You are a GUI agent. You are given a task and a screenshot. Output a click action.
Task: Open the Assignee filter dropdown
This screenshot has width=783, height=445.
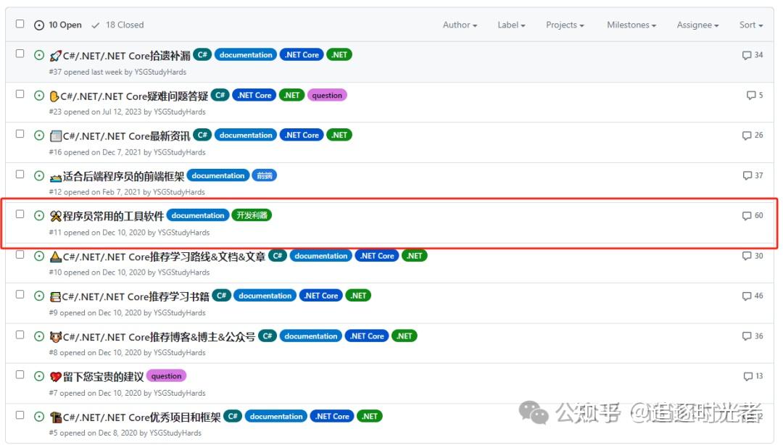pos(697,25)
